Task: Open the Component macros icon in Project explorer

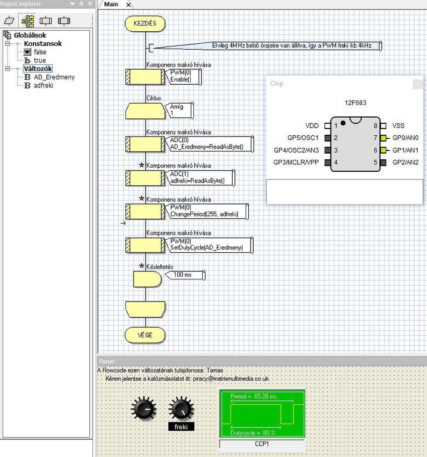Action: [64, 21]
